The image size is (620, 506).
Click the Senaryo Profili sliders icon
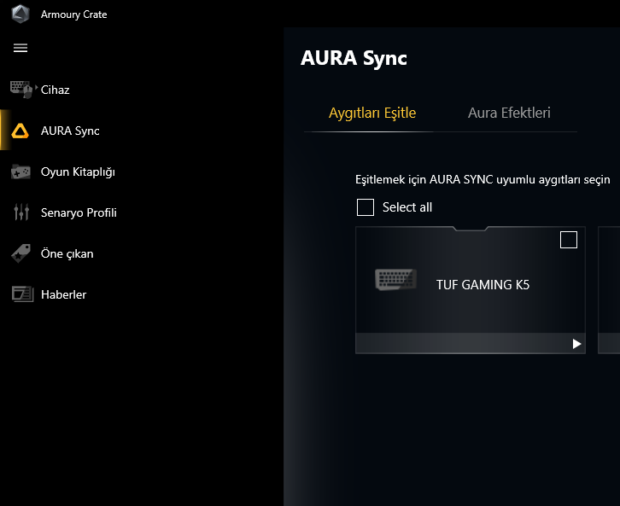coord(21,212)
